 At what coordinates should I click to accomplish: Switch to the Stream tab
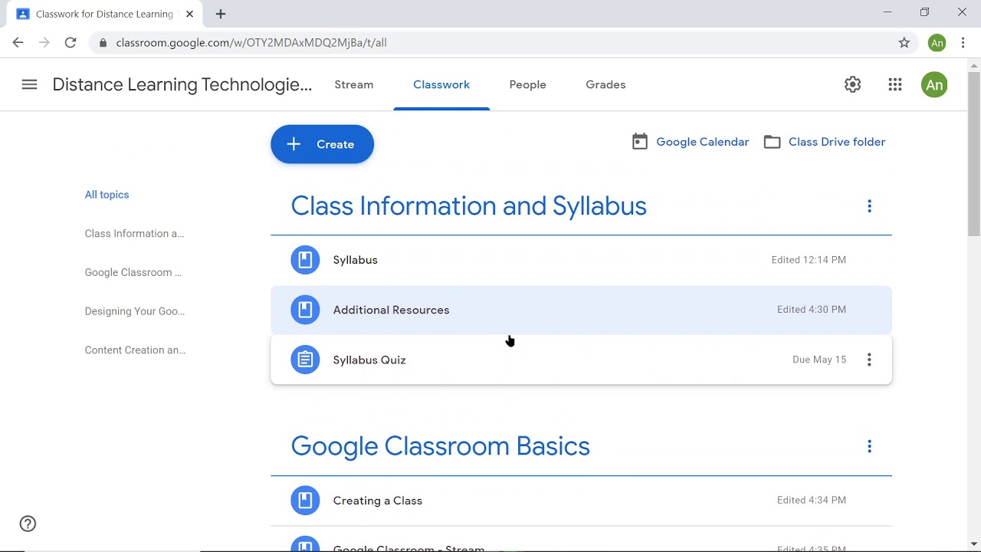tap(354, 84)
